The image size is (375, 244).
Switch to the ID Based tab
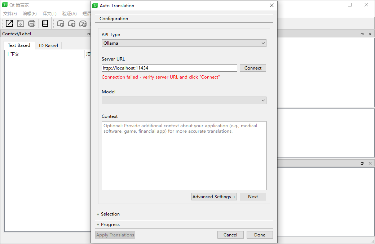point(48,46)
